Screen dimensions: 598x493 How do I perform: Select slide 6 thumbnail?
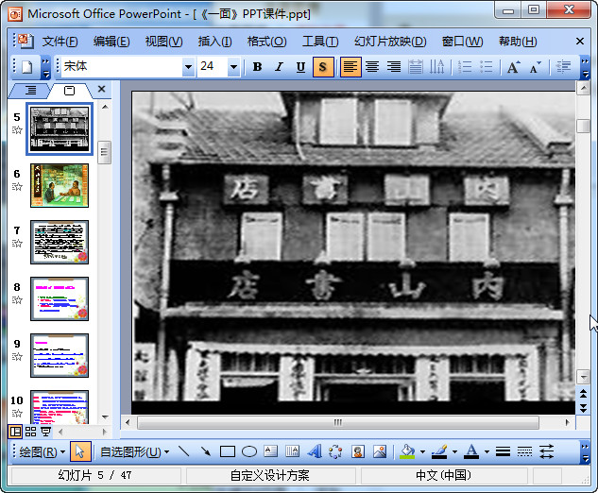(60, 186)
